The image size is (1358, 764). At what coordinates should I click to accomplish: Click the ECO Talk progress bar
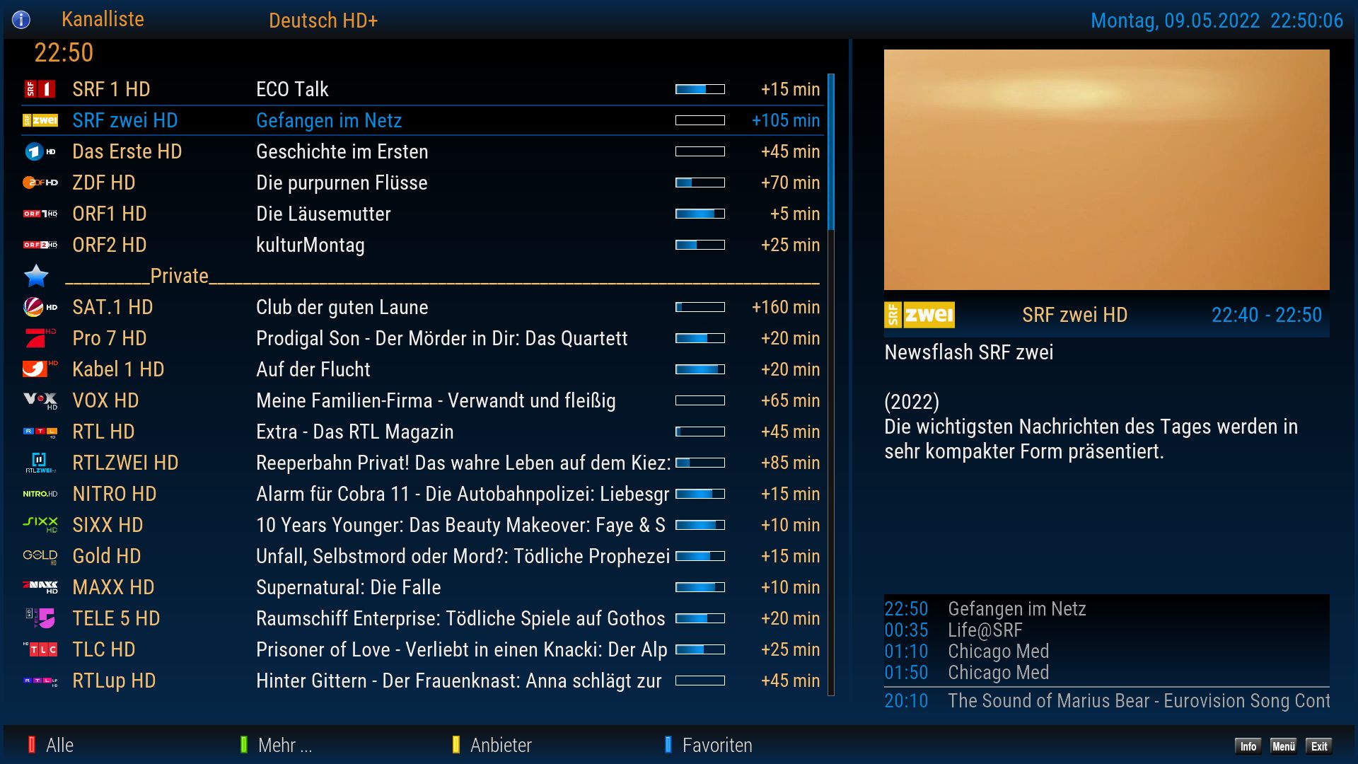coord(700,89)
